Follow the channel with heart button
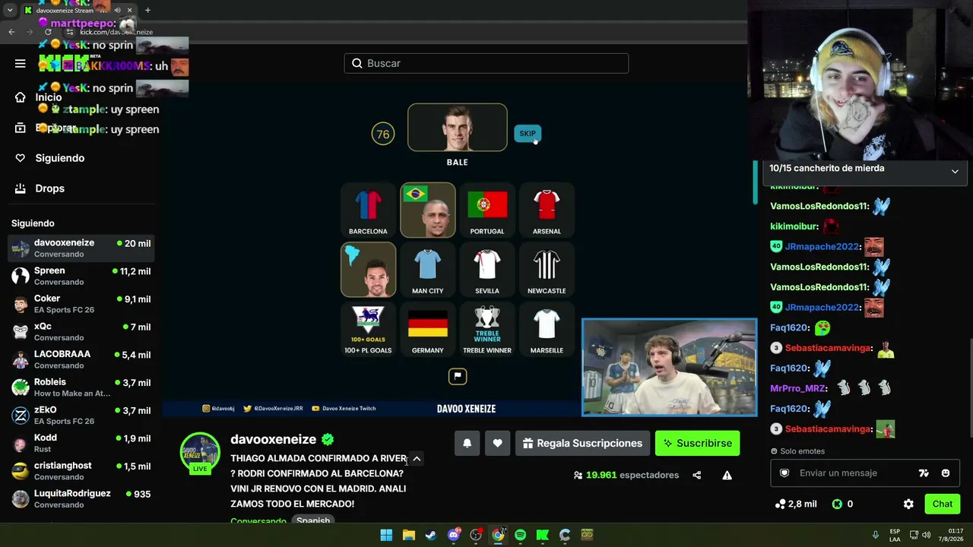Image resolution: width=973 pixels, height=547 pixels. click(497, 443)
